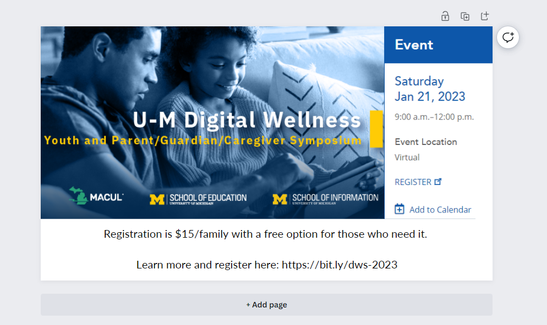The height and width of the screenshot is (325, 547).
Task: Select the yellow rectangle accent on banner
Action: [376, 129]
